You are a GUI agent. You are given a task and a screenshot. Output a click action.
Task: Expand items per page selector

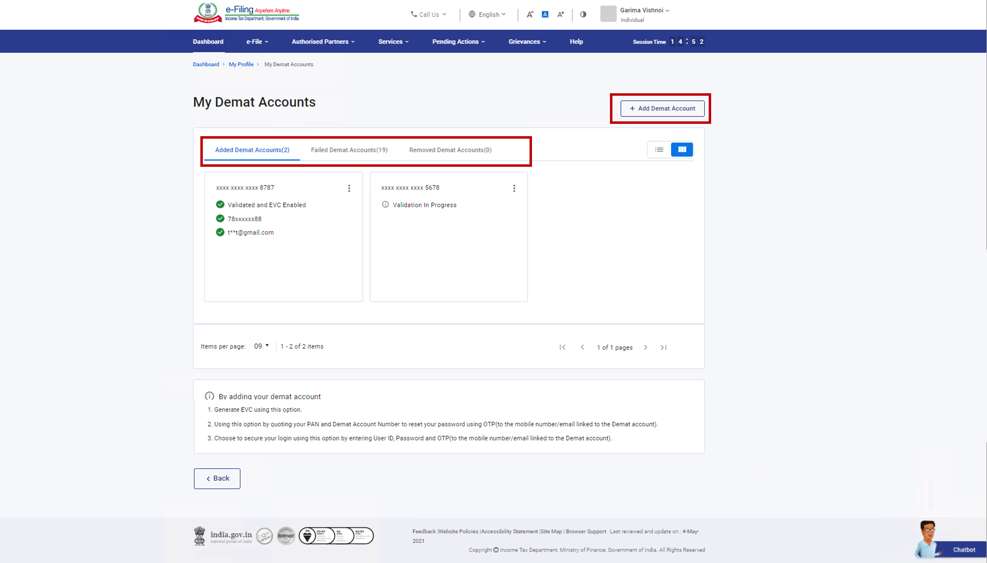point(261,346)
